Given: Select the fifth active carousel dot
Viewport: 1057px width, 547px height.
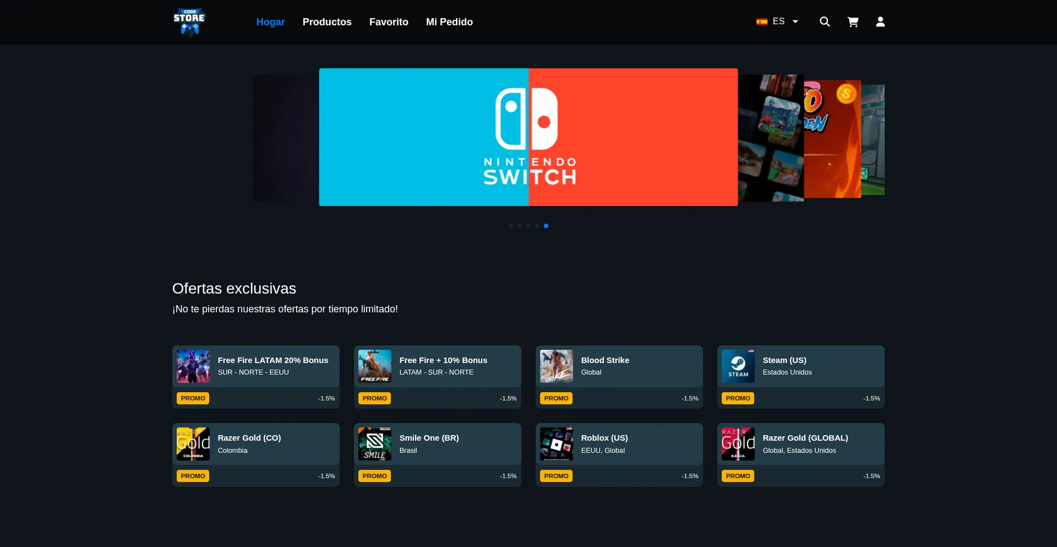Looking at the screenshot, I should 546,226.
